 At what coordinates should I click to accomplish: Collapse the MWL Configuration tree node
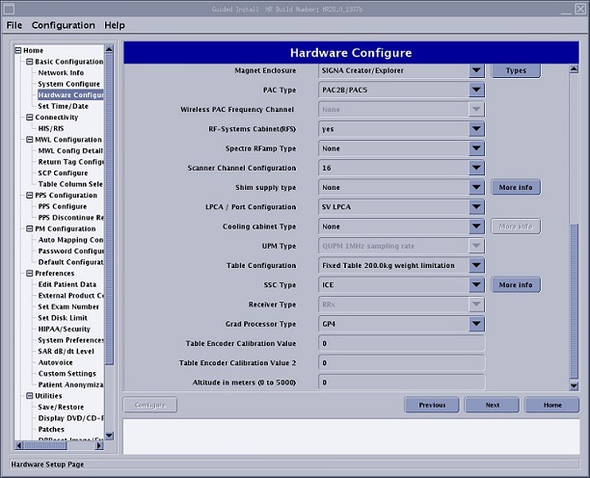(30, 140)
